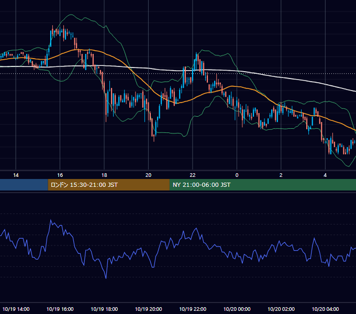Click the 18 hour axis label
The image size is (356, 314).
point(104,175)
